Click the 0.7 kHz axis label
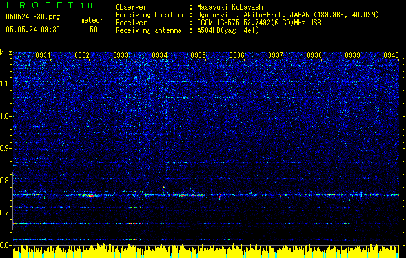The image size is (406, 258). click(x=5, y=213)
